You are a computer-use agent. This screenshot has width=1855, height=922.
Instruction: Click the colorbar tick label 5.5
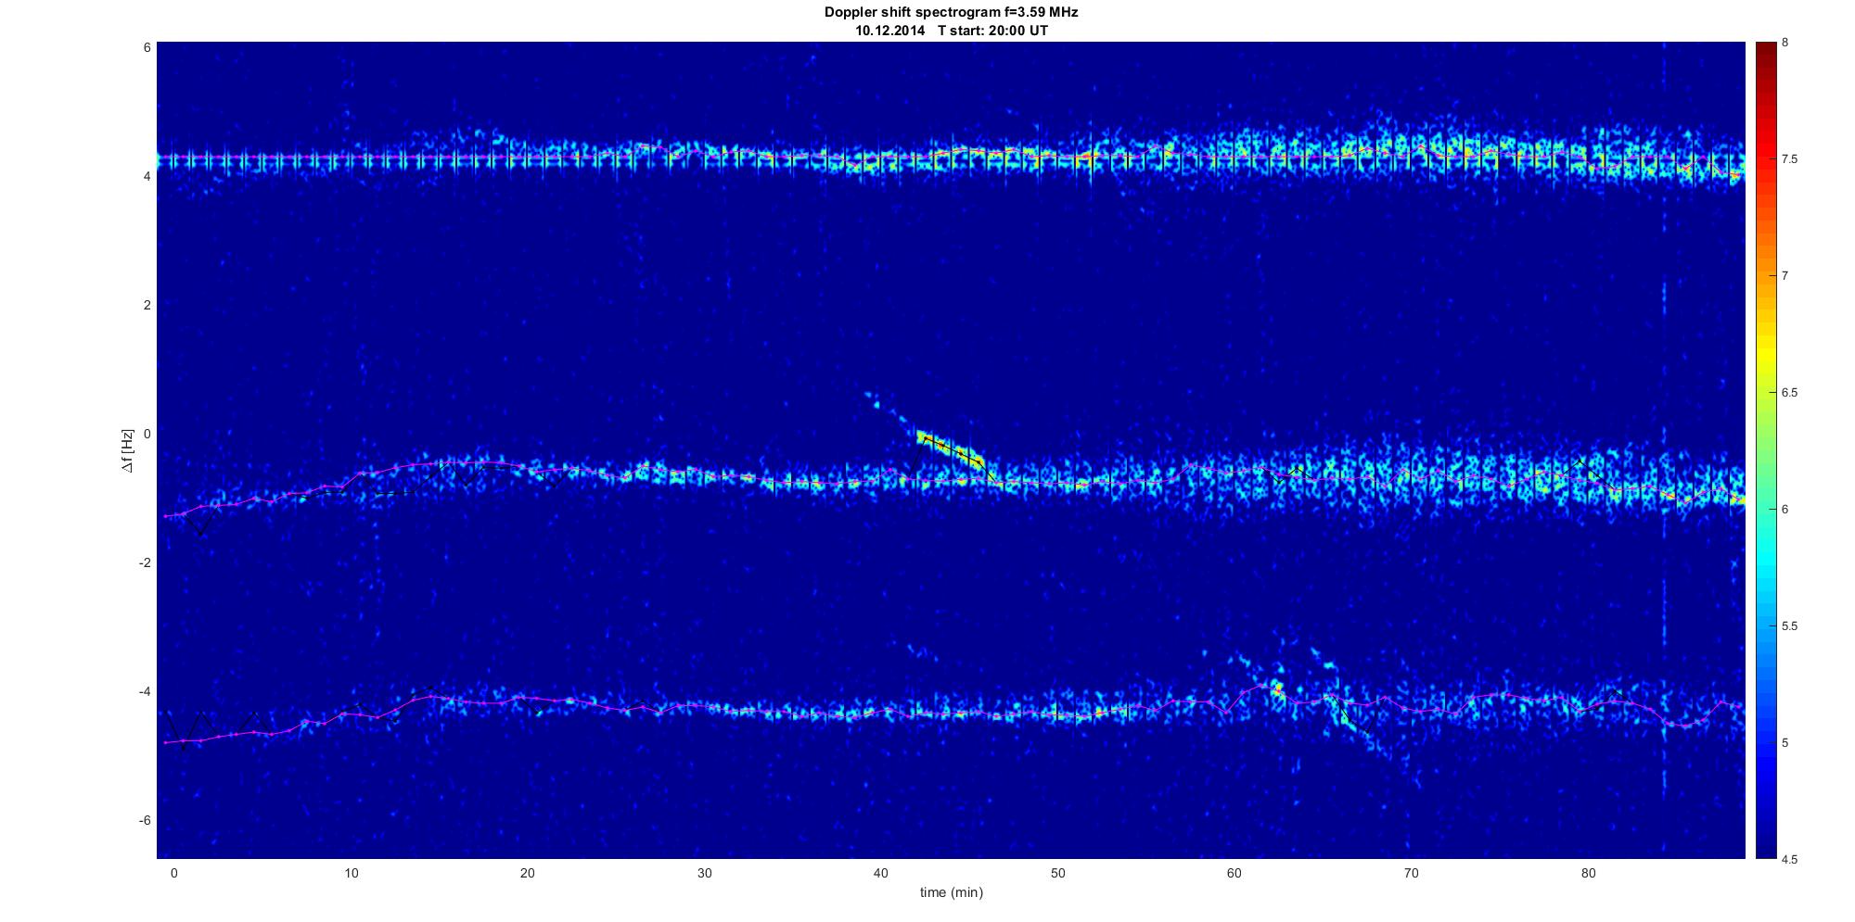tap(1789, 626)
